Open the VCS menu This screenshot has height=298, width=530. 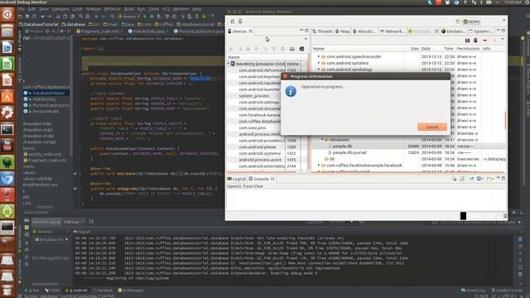tap(166, 9)
